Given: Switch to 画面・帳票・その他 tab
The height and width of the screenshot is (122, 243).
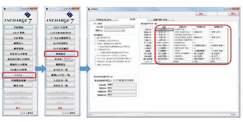Looking at the screenshot, I should [160, 20].
